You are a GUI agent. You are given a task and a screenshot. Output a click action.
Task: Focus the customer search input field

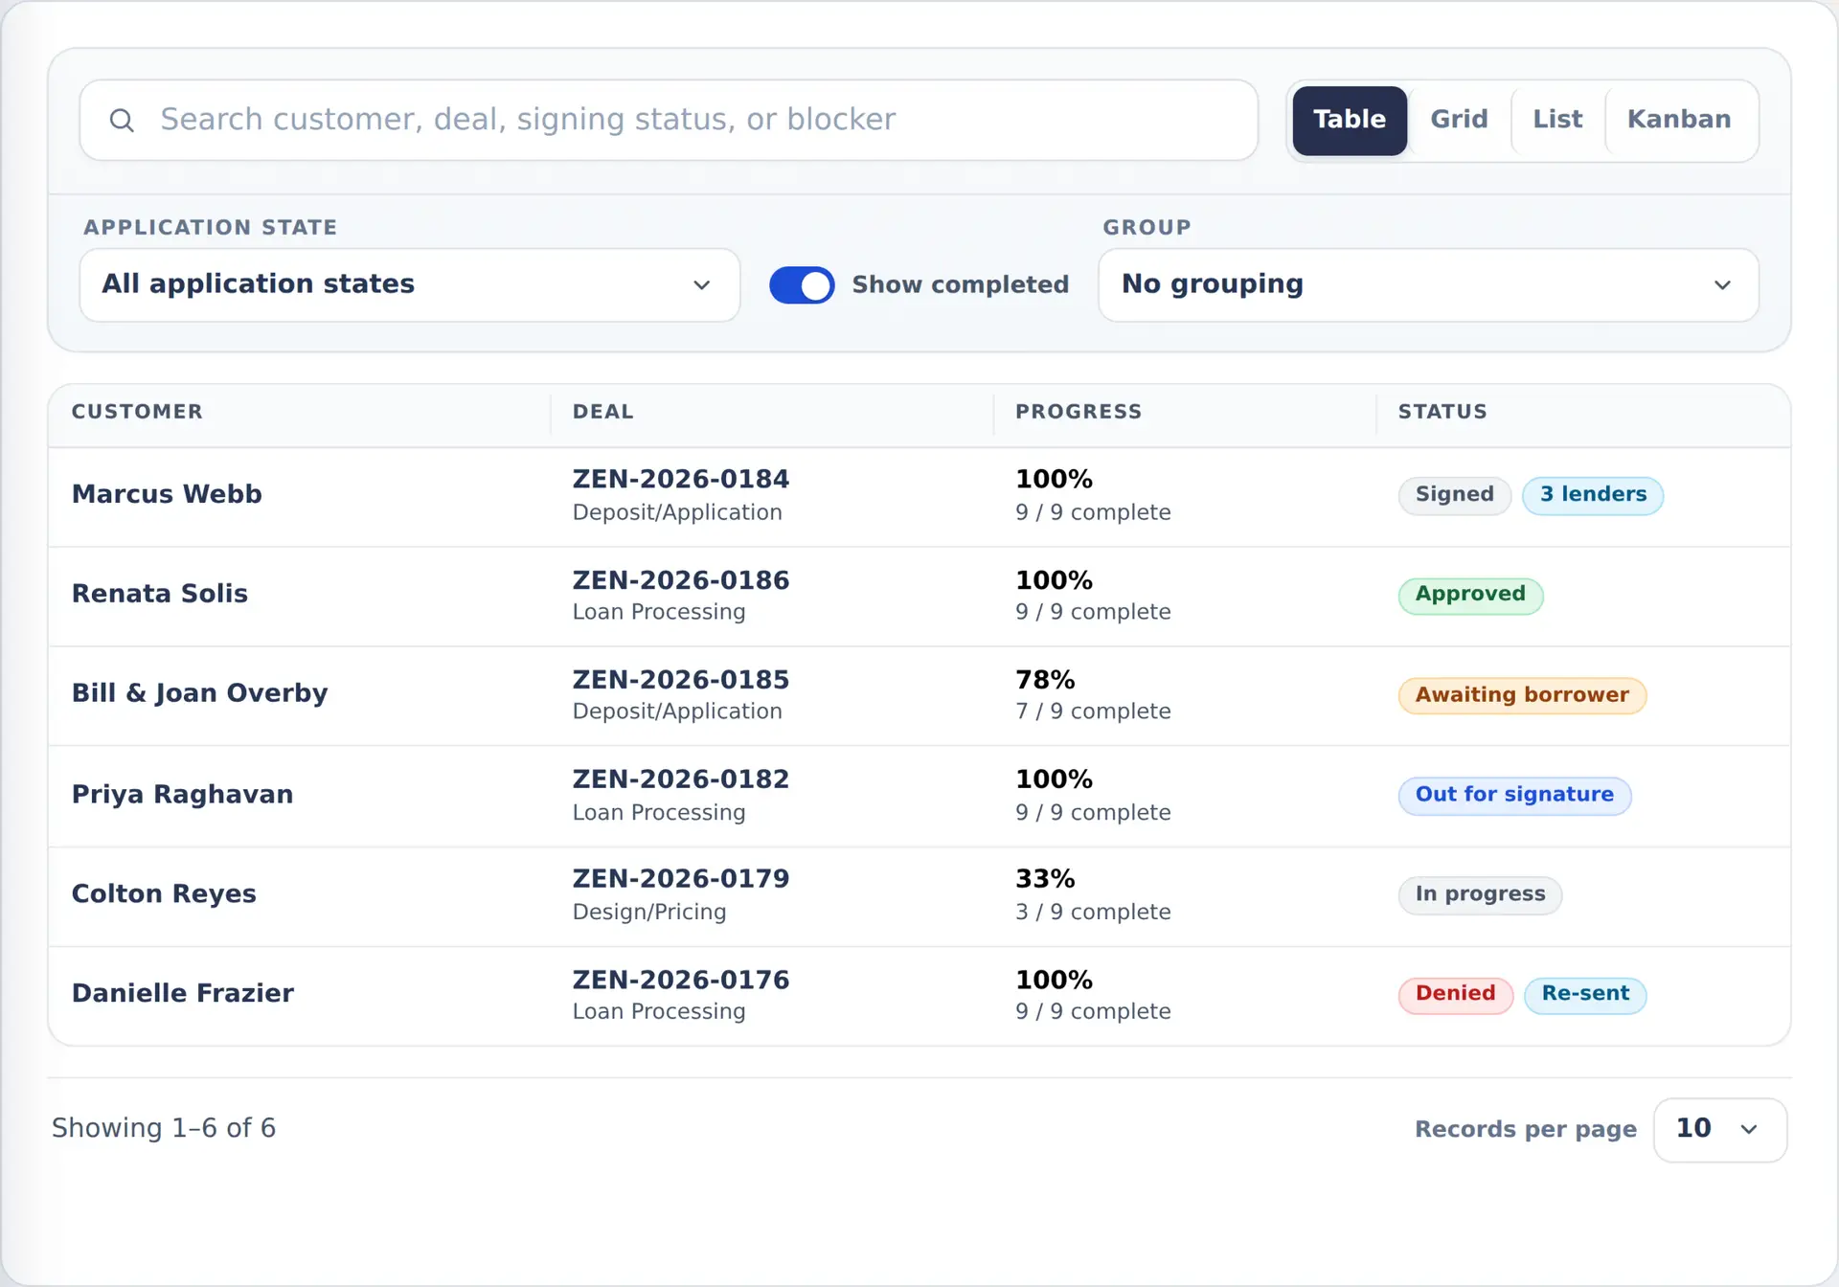tap(669, 120)
